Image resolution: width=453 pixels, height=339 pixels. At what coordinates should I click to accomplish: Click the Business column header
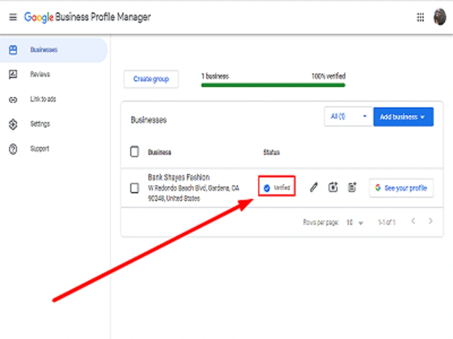tap(159, 152)
